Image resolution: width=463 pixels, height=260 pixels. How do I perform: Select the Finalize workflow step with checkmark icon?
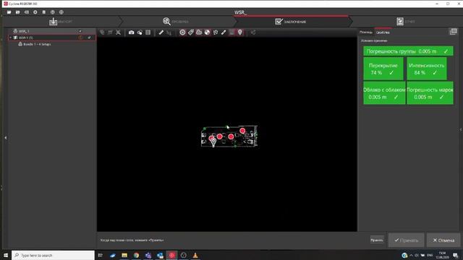pos(291,22)
